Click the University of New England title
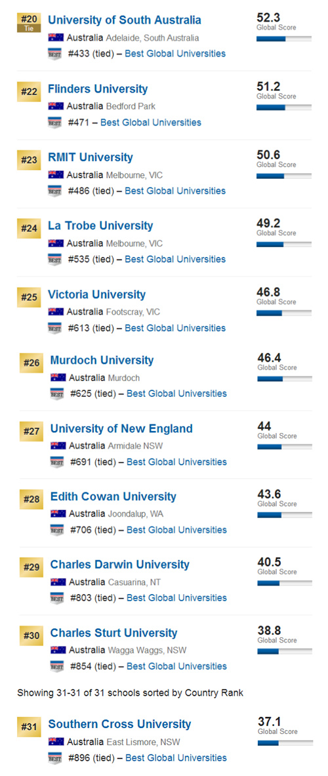Image resolution: width=328 pixels, height=776 pixels. click(121, 428)
